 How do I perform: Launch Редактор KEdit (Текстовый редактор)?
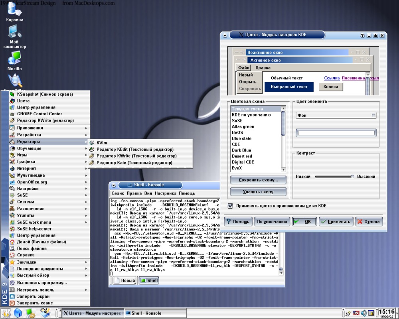point(140,149)
